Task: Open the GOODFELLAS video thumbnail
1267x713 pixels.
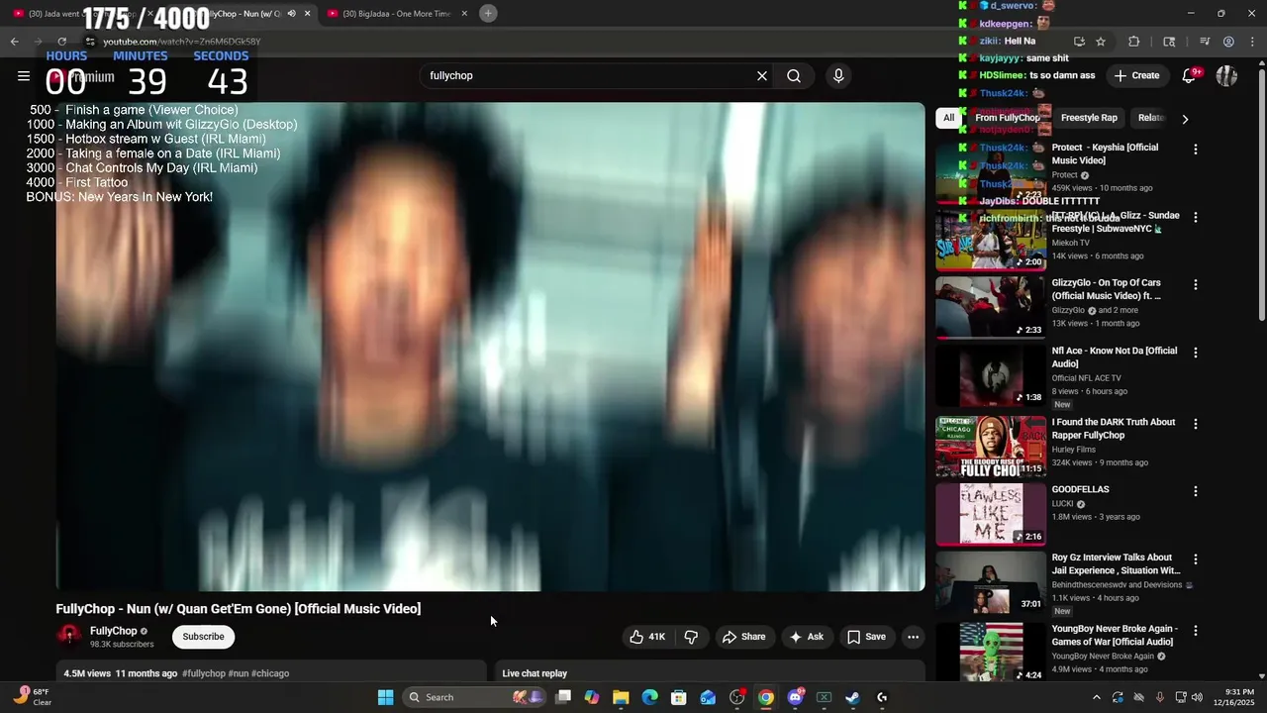Action: pyautogui.click(x=991, y=515)
